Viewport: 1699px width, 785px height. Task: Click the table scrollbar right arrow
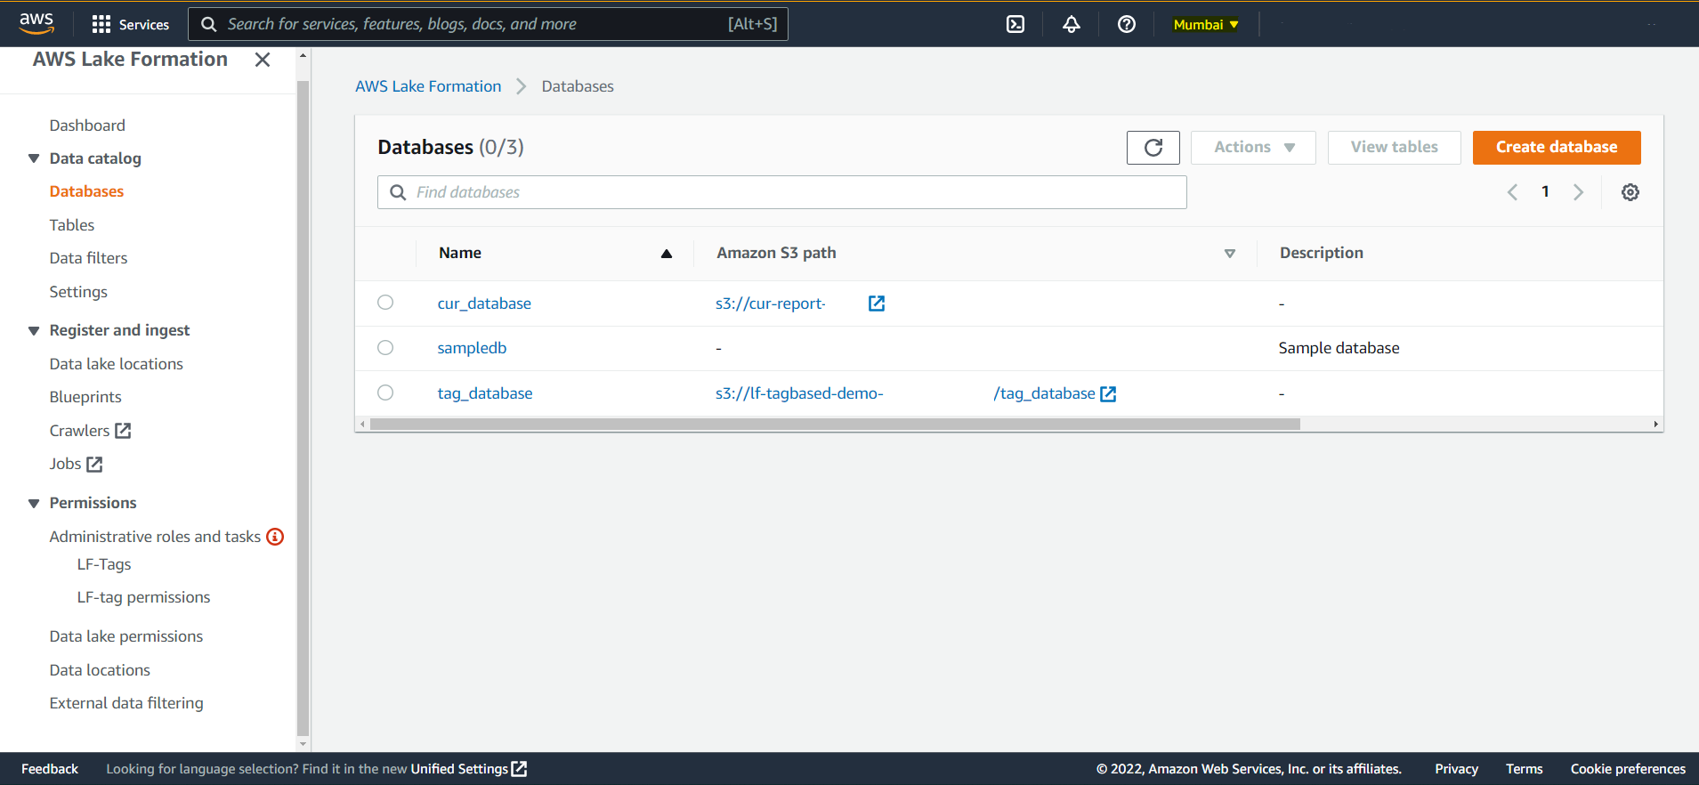(x=1655, y=425)
